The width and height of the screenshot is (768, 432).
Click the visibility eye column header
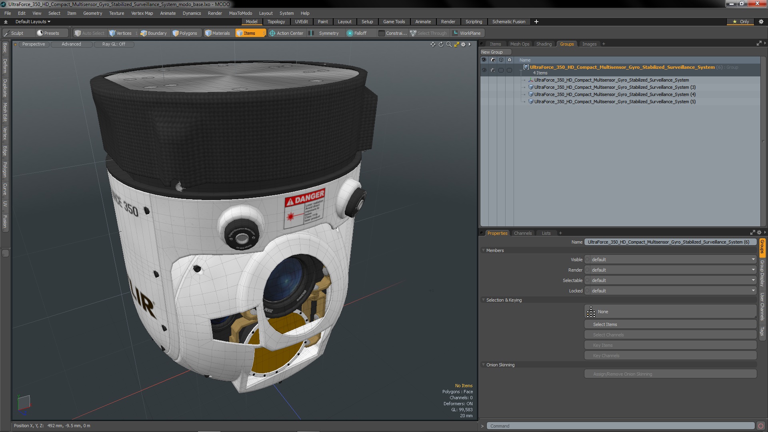coord(484,60)
